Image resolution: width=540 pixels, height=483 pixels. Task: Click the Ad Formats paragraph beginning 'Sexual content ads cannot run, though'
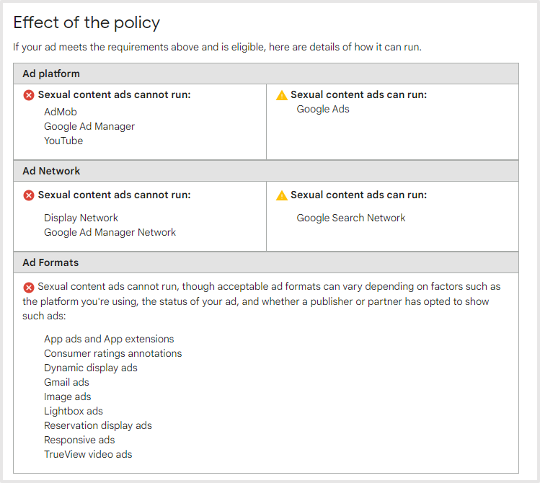click(x=262, y=301)
